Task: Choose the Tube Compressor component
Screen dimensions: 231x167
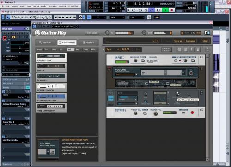Action: click(x=51, y=107)
